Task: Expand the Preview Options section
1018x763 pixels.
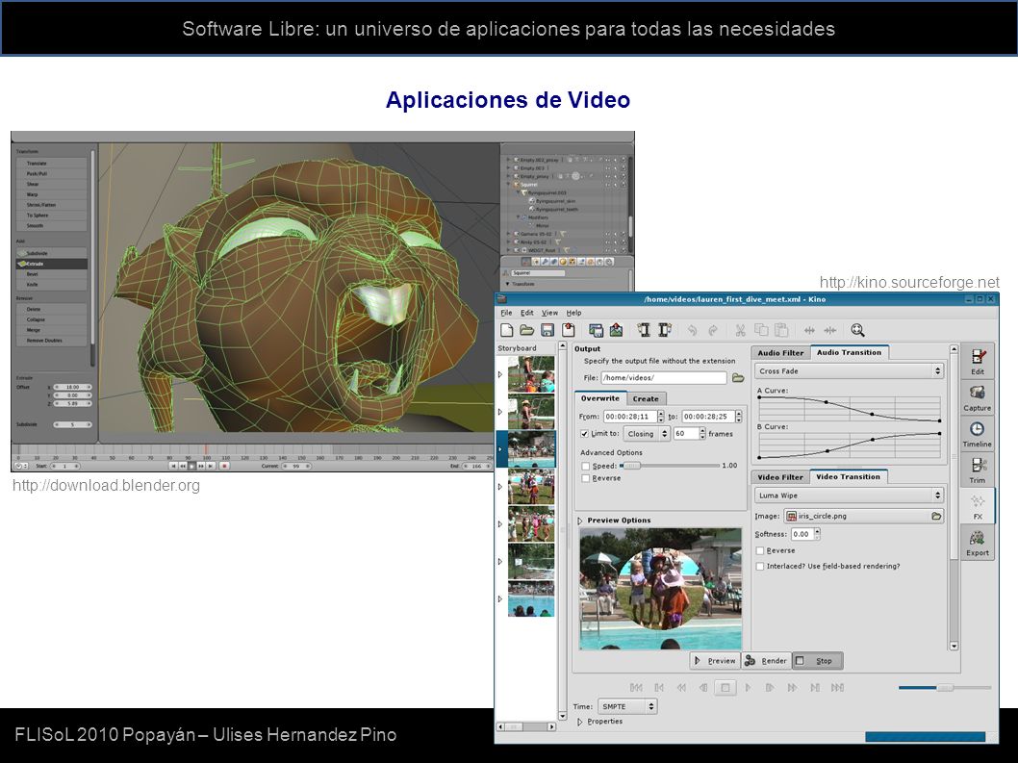Action: click(580, 521)
